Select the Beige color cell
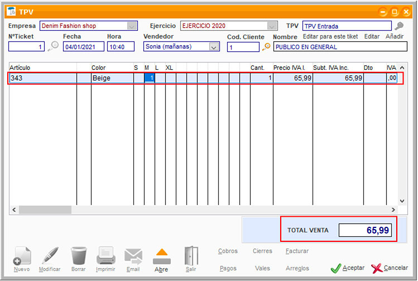 112,78
